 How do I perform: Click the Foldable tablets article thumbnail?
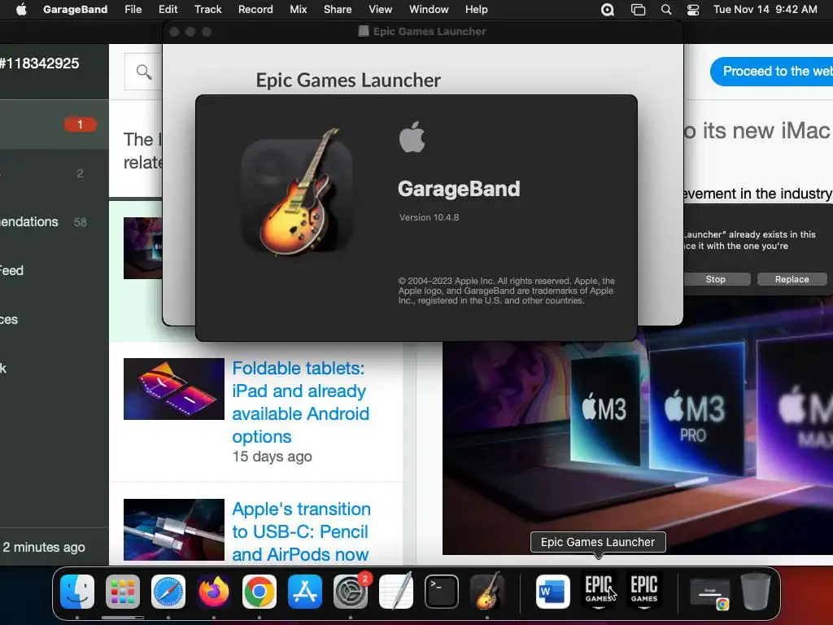coord(174,389)
